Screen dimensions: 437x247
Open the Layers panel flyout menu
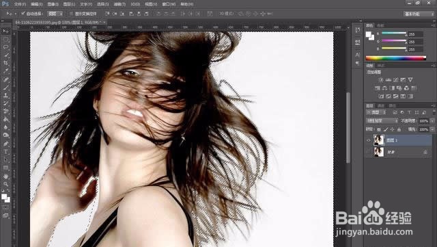coord(434,105)
